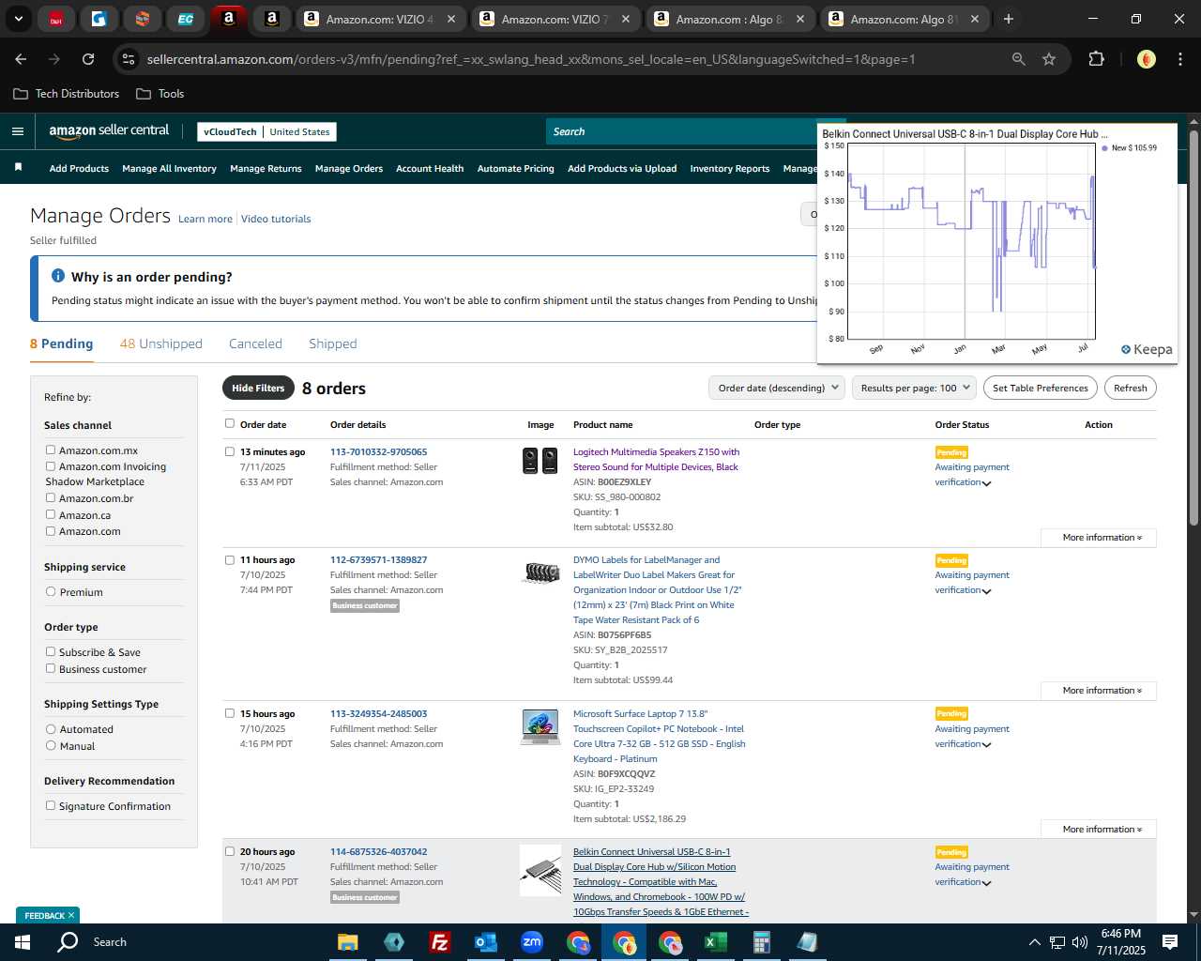This screenshot has height=961, width=1201.
Task: Open Calculator from the taskbar
Action: pos(761,942)
